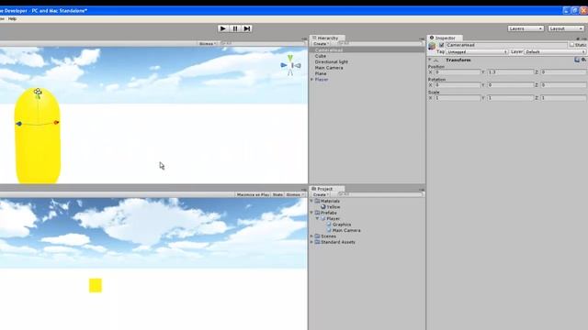This screenshot has height=330, width=588.
Task: Open Project panel options menu icon
Action: click(422, 190)
